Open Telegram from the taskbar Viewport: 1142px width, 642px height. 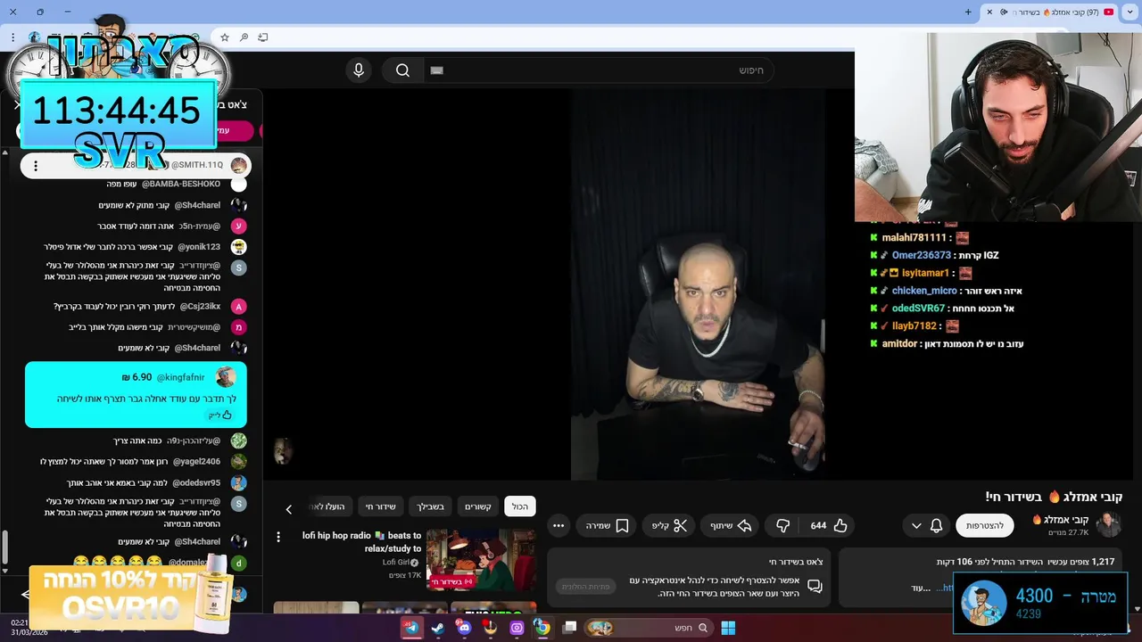(411, 628)
